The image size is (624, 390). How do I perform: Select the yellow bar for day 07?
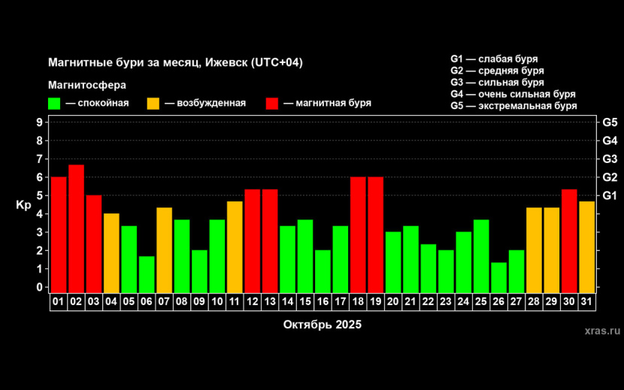click(164, 249)
